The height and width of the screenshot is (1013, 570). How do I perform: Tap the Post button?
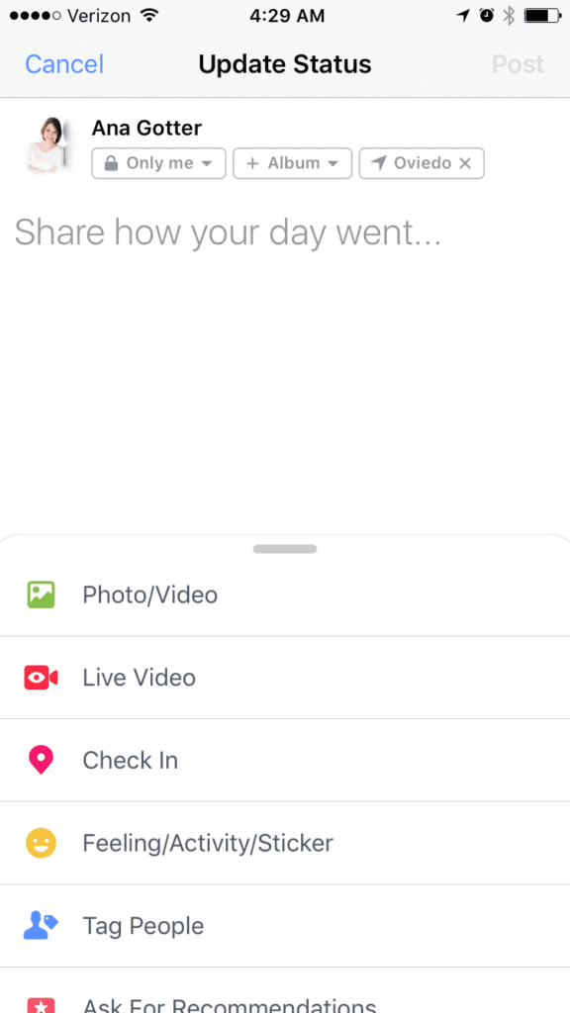click(x=518, y=63)
